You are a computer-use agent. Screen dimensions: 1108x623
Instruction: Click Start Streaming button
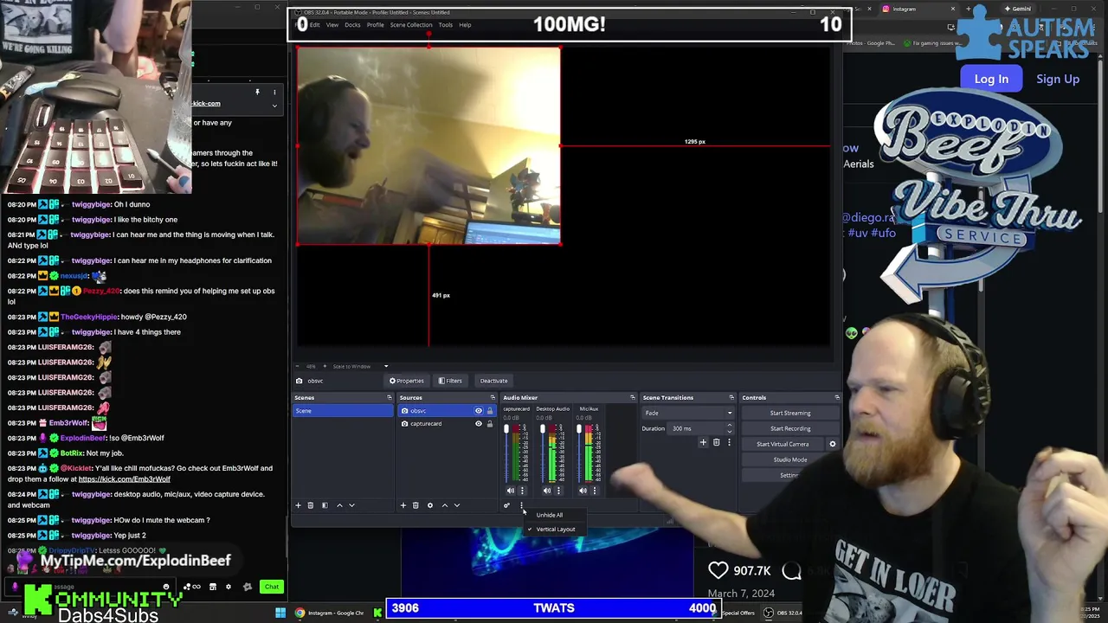(790, 413)
